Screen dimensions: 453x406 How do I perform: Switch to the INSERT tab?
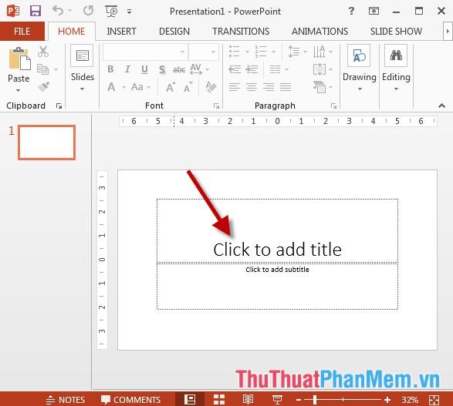(121, 31)
